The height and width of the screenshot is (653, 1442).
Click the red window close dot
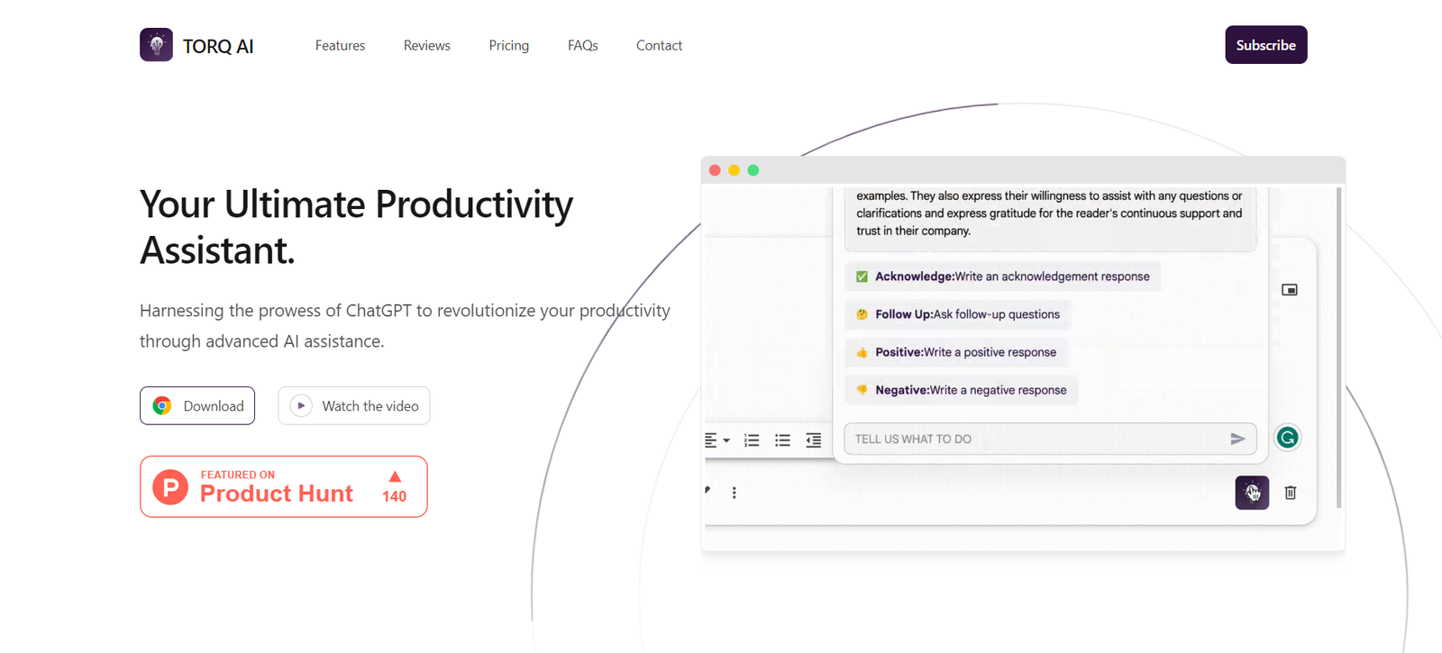pyautogui.click(x=715, y=170)
